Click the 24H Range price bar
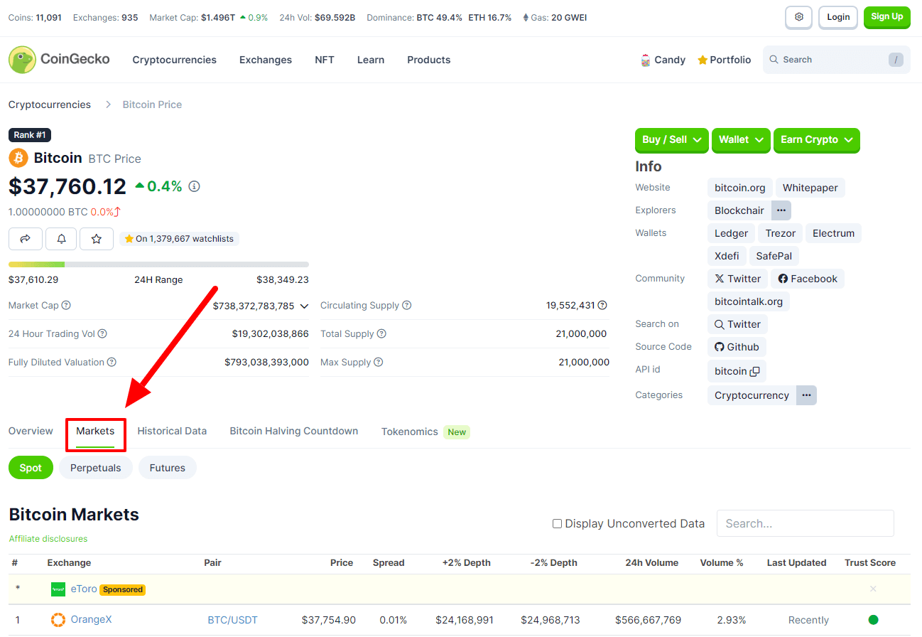The width and height of the screenshot is (922, 637). click(158, 264)
